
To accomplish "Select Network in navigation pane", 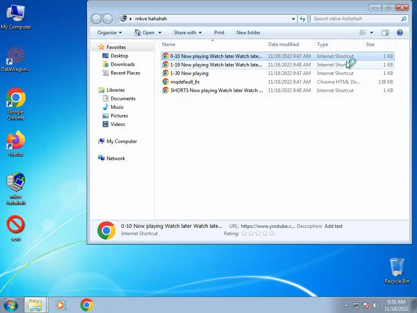I will [116, 159].
